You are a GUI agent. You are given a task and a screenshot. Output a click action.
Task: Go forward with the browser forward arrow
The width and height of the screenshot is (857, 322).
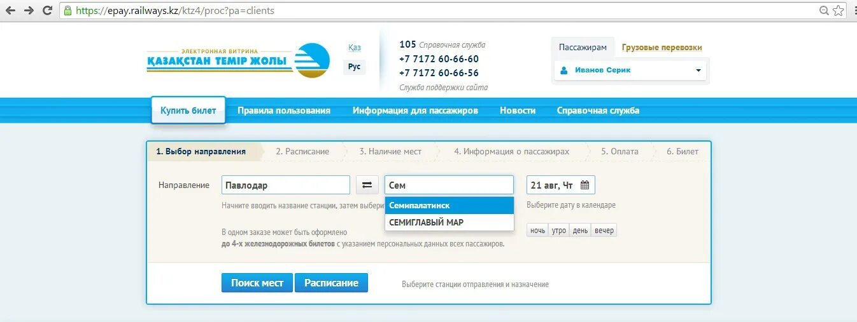coord(29,11)
